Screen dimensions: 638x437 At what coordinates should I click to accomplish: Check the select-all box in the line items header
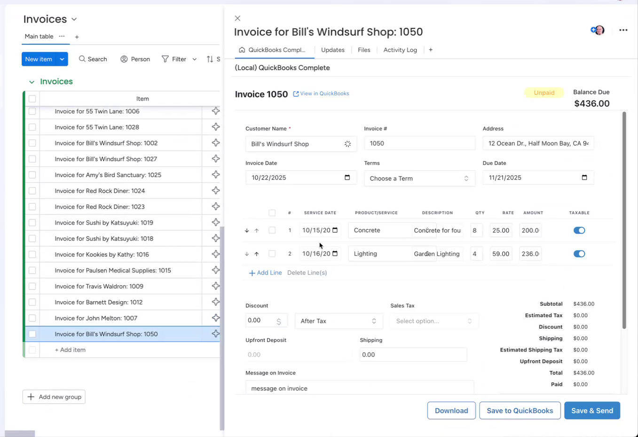click(x=272, y=213)
